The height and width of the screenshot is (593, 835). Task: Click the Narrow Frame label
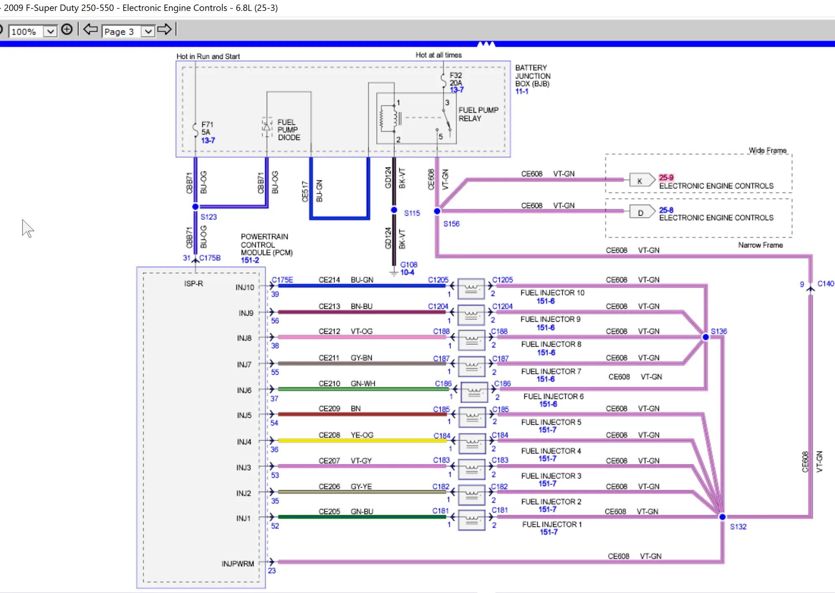tap(760, 245)
